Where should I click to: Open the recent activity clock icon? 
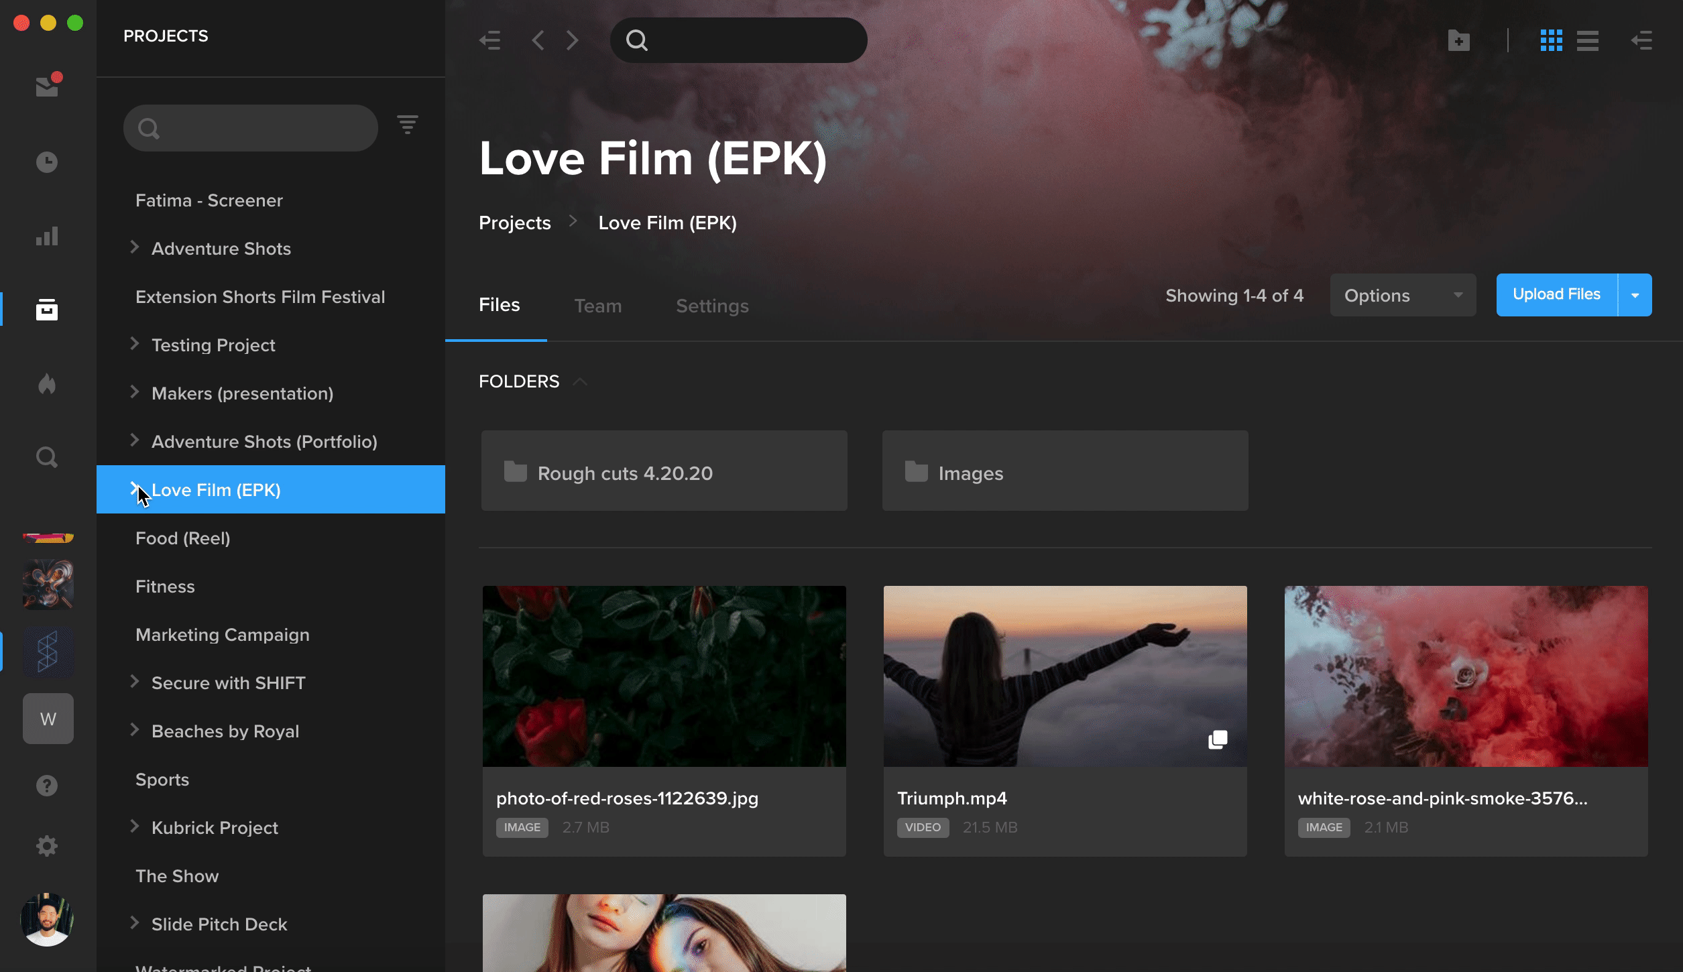47,162
